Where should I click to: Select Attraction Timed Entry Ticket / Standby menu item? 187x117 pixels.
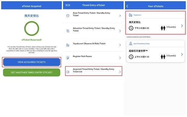[93, 31]
